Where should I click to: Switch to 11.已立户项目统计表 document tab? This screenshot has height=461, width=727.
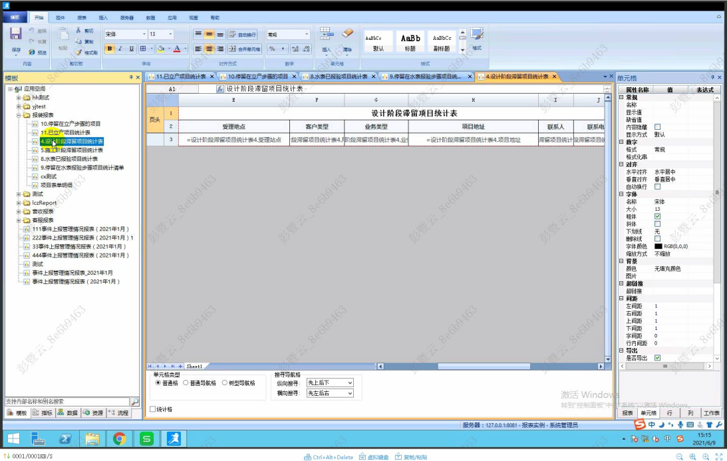coord(176,77)
